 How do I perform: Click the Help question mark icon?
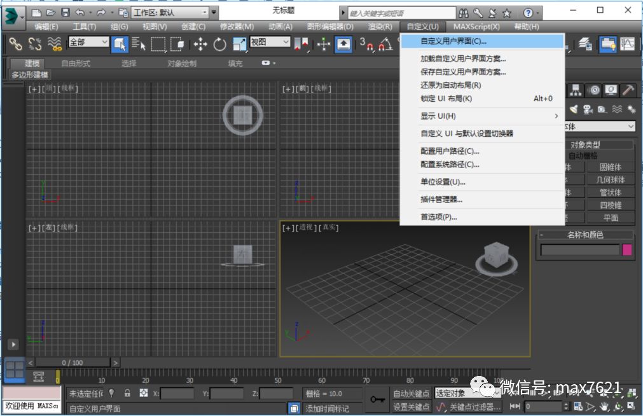(x=528, y=13)
